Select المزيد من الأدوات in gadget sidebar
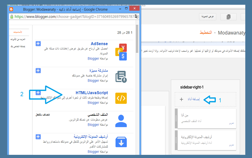This screenshot has height=158, width=252. pos(18,39)
